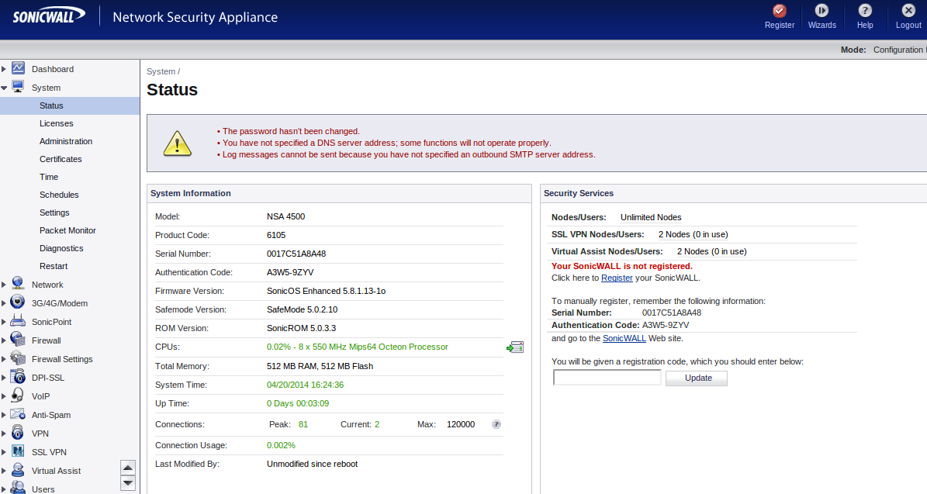Click the Register link in Security Services
The width and height of the screenshot is (927, 494).
coord(617,278)
